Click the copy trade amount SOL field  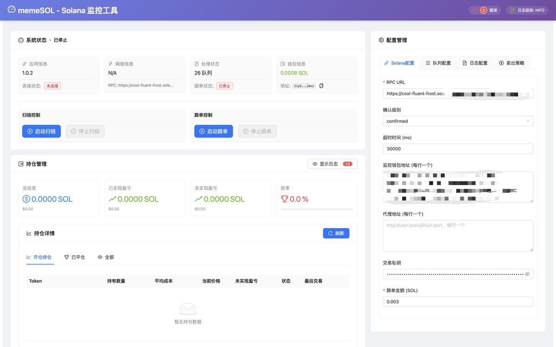(458, 302)
